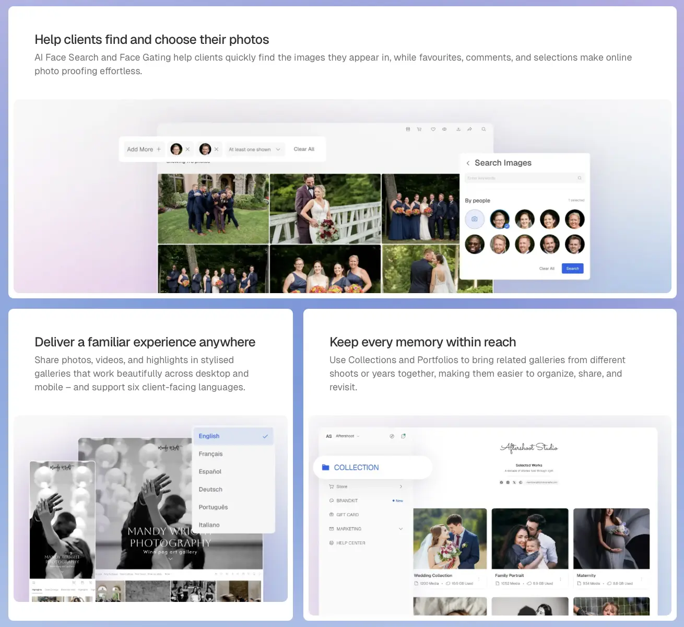Expand the MARKETING sidebar section chevron
The height and width of the screenshot is (627, 684).
pyautogui.click(x=401, y=529)
